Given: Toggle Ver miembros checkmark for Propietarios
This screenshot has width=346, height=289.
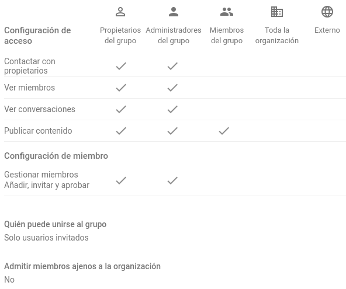Looking at the screenshot, I should pos(121,88).
